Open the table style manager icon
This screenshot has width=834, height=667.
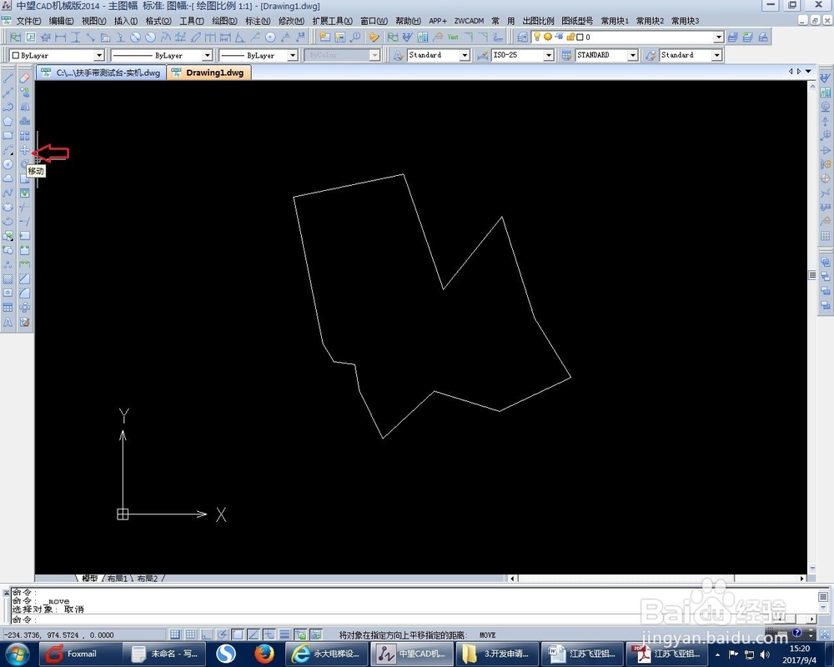click(x=567, y=55)
